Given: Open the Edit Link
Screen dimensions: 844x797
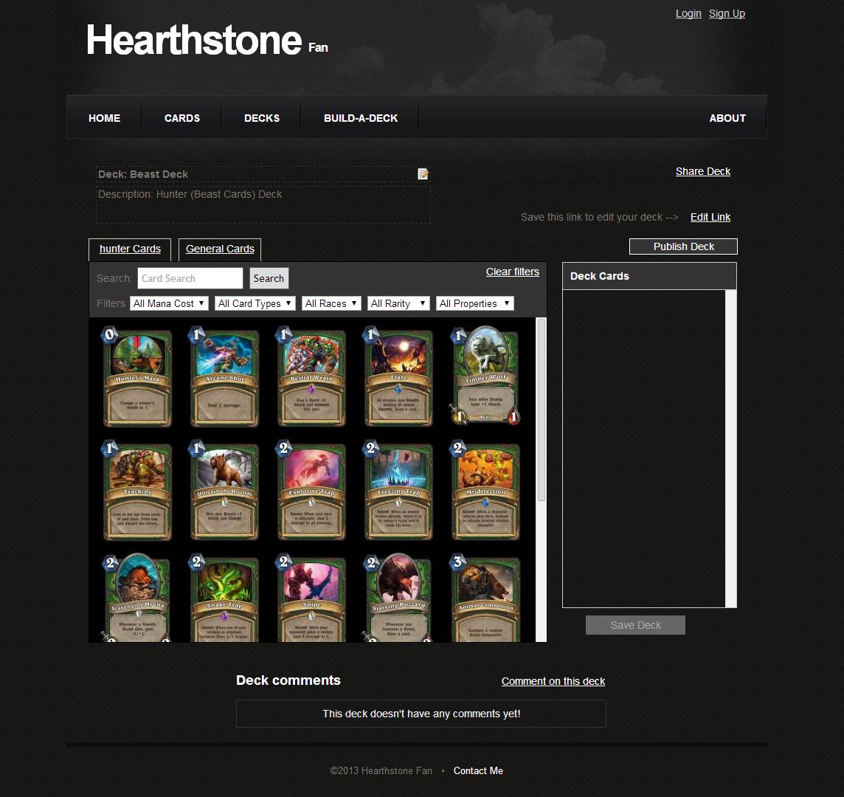Looking at the screenshot, I should [710, 217].
